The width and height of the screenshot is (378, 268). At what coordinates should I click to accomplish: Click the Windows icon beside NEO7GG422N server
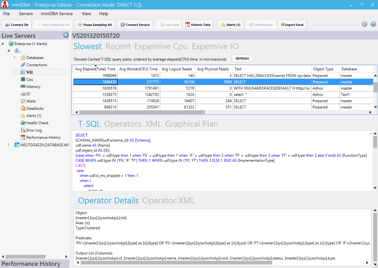(x=17, y=145)
